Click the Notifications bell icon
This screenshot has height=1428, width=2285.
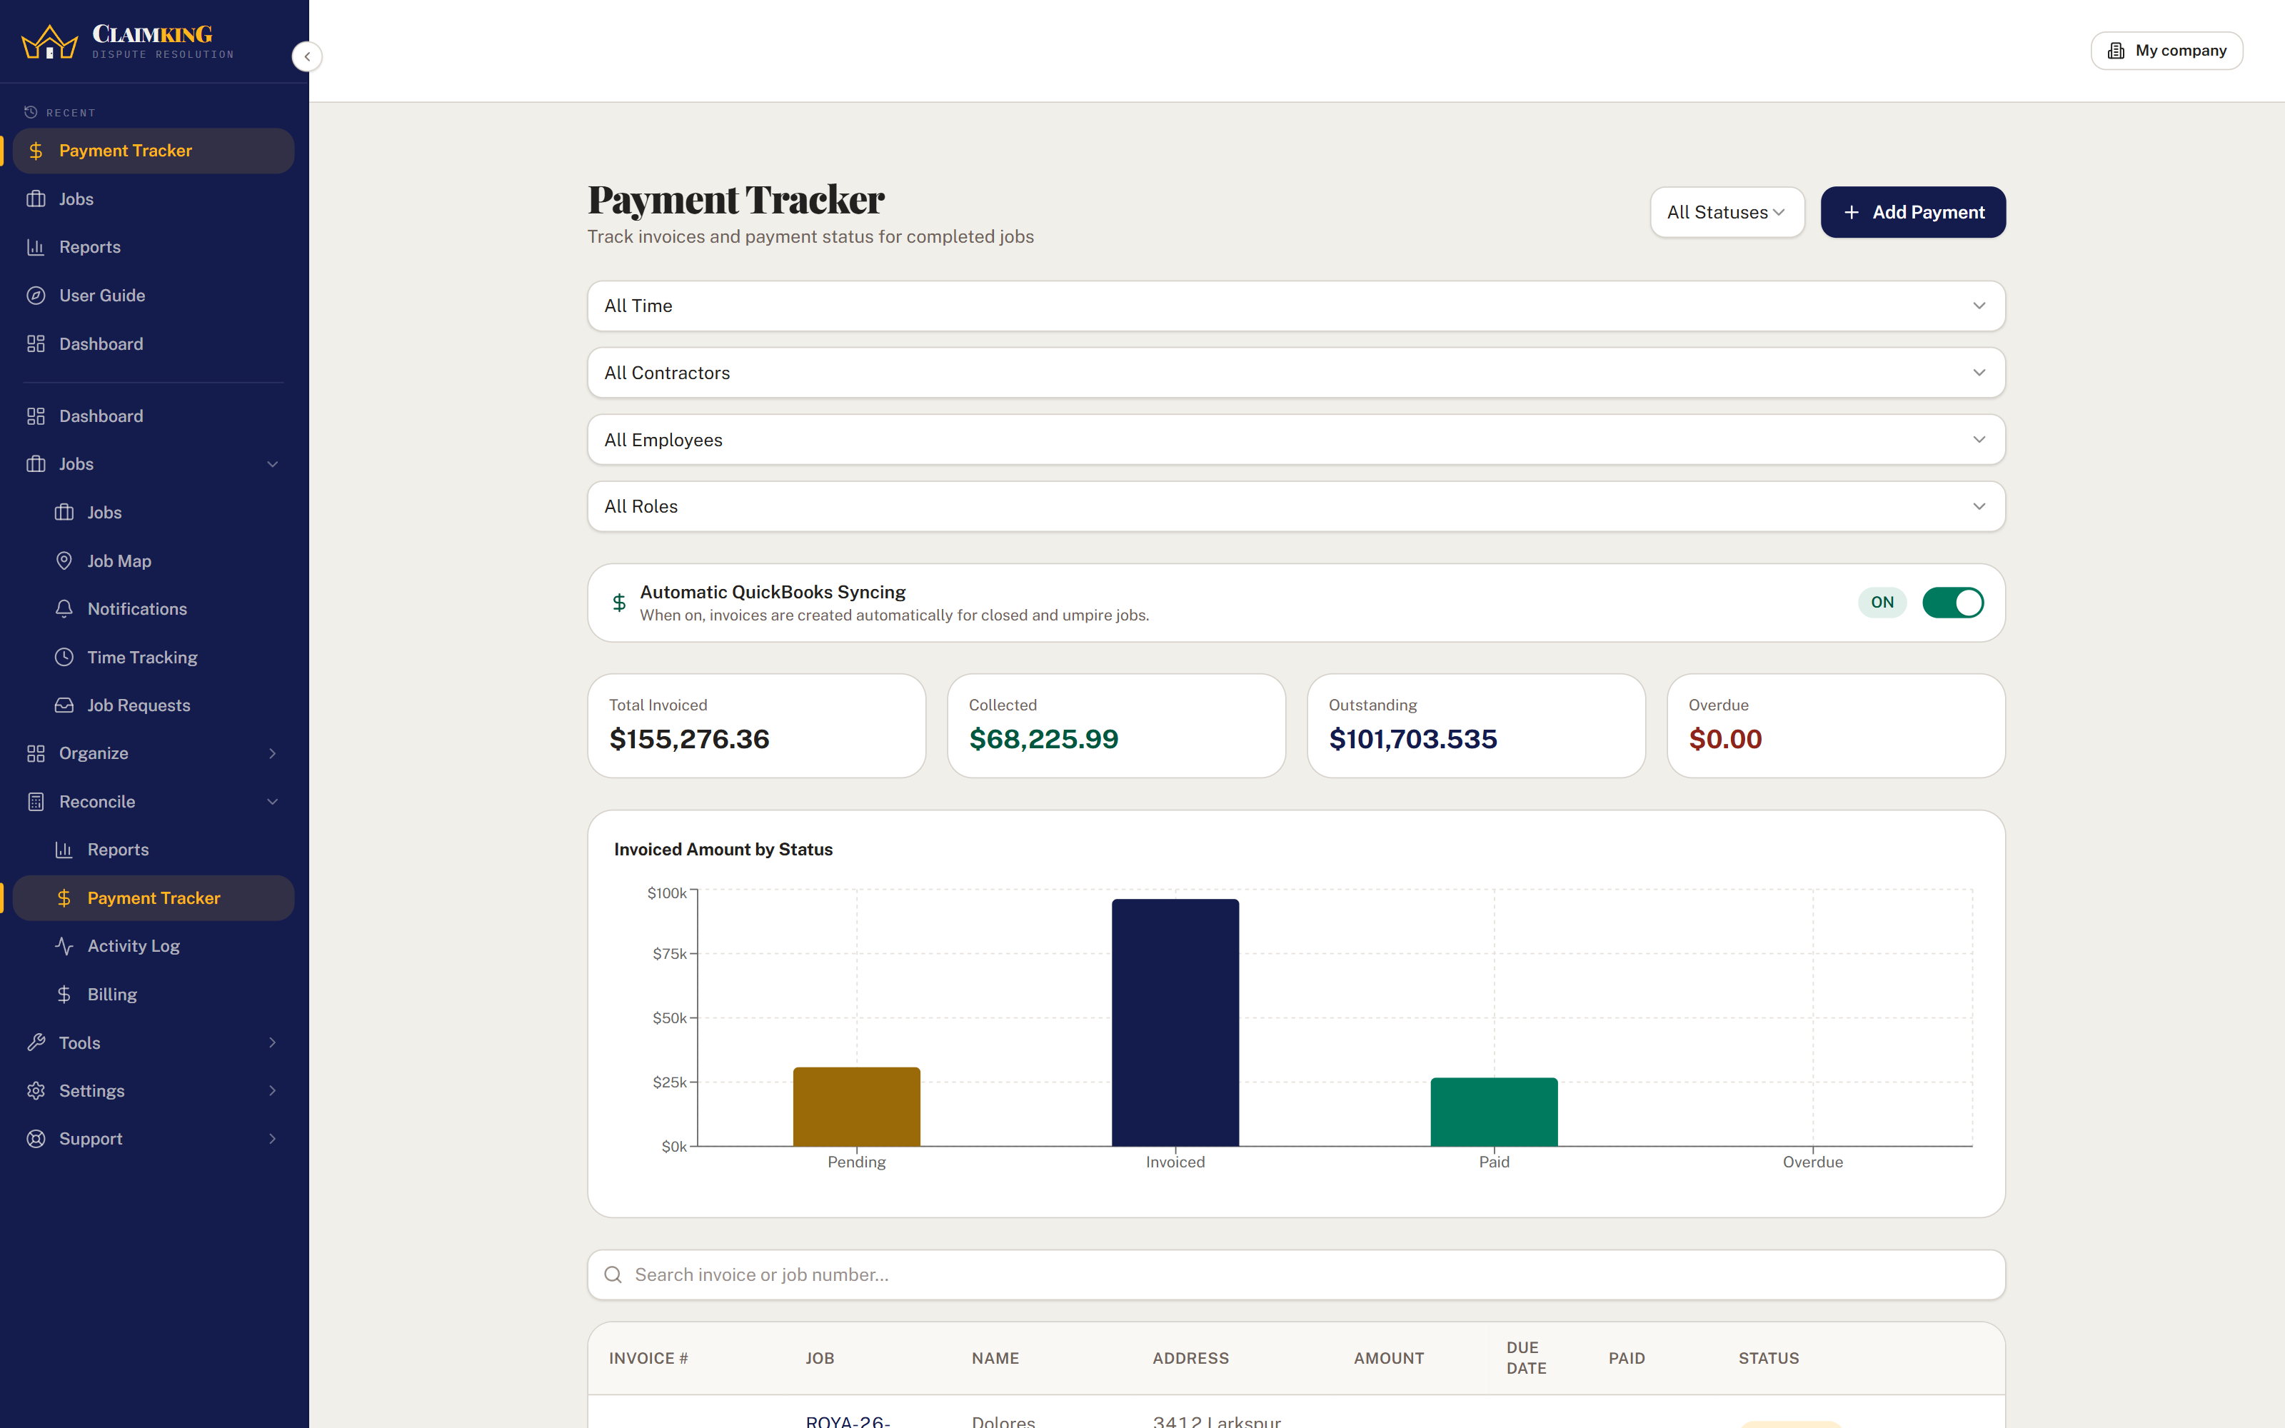64,609
